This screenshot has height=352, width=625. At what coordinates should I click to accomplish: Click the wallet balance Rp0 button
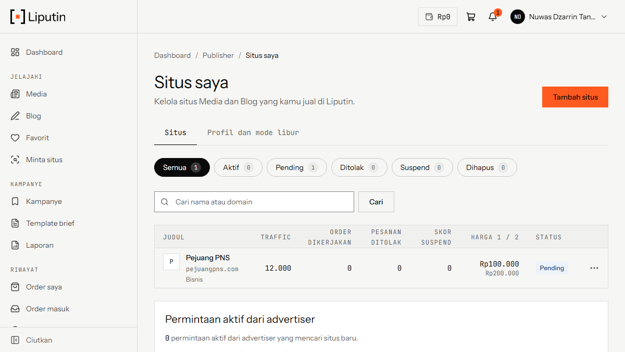[438, 17]
